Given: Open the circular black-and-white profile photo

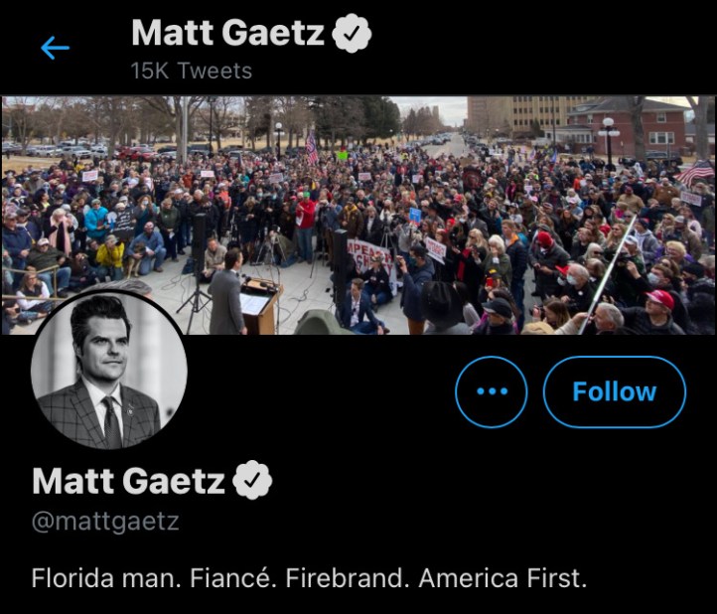Looking at the screenshot, I should pyautogui.click(x=109, y=372).
